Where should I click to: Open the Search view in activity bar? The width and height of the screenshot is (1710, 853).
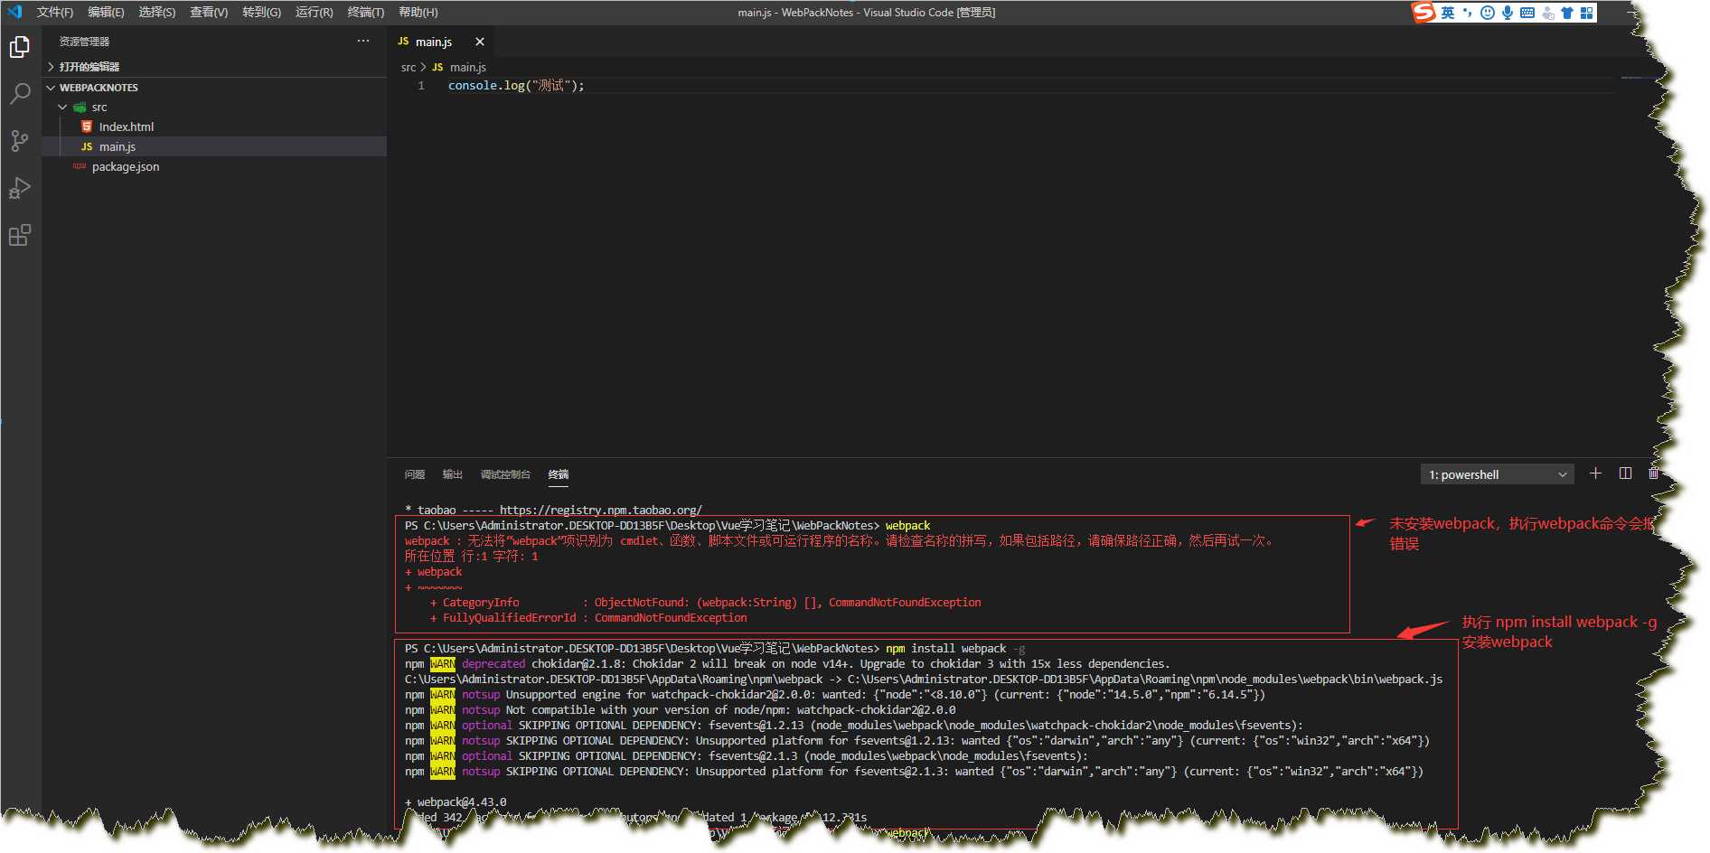coord(19,93)
